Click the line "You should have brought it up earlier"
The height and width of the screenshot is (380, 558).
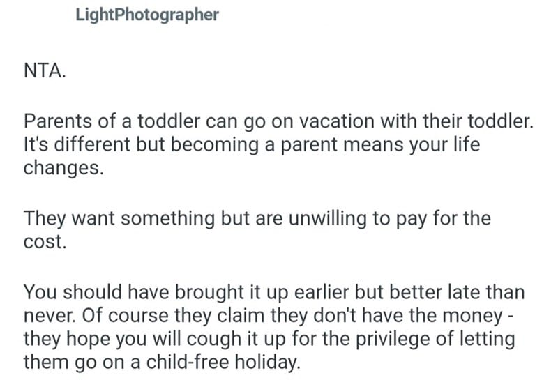pos(274,291)
